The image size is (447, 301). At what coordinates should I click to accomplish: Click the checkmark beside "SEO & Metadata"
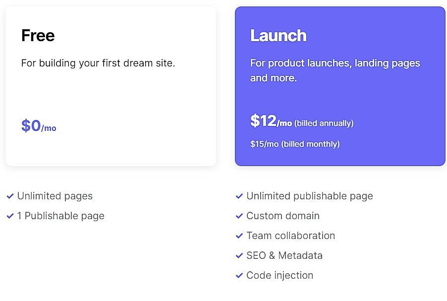tap(239, 255)
